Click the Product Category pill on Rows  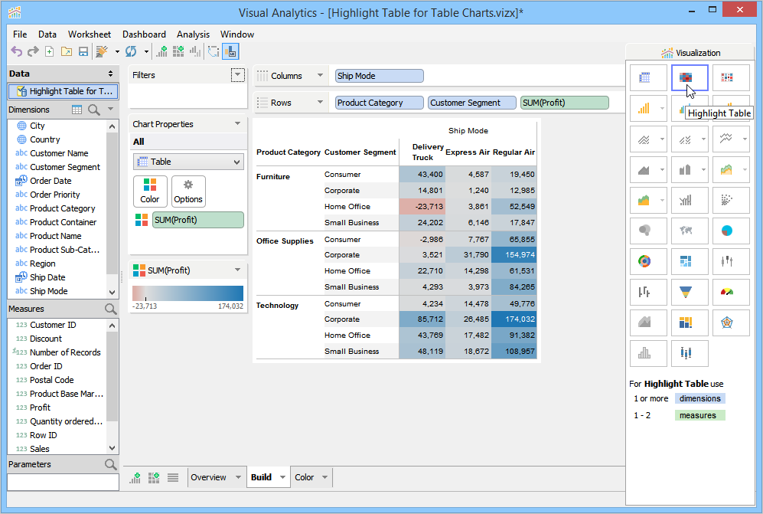[379, 103]
